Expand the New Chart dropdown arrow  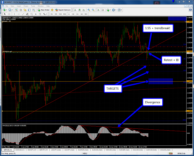(x=7, y=10)
